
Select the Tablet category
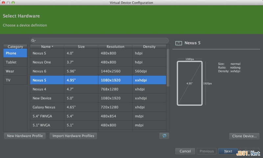tap(15, 62)
